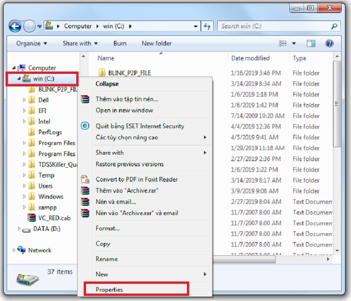The image size is (351, 301).
Task: Click the Change your view icon
Action: coord(283,43)
